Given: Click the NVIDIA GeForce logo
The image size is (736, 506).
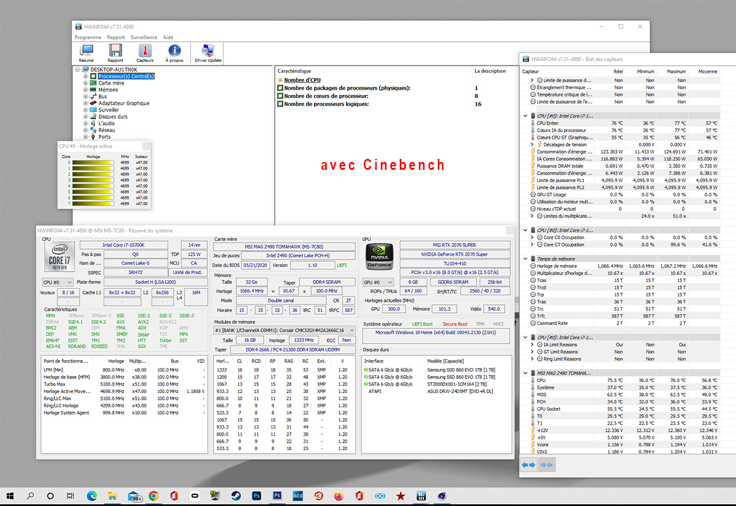Looking at the screenshot, I should (x=379, y=258).
